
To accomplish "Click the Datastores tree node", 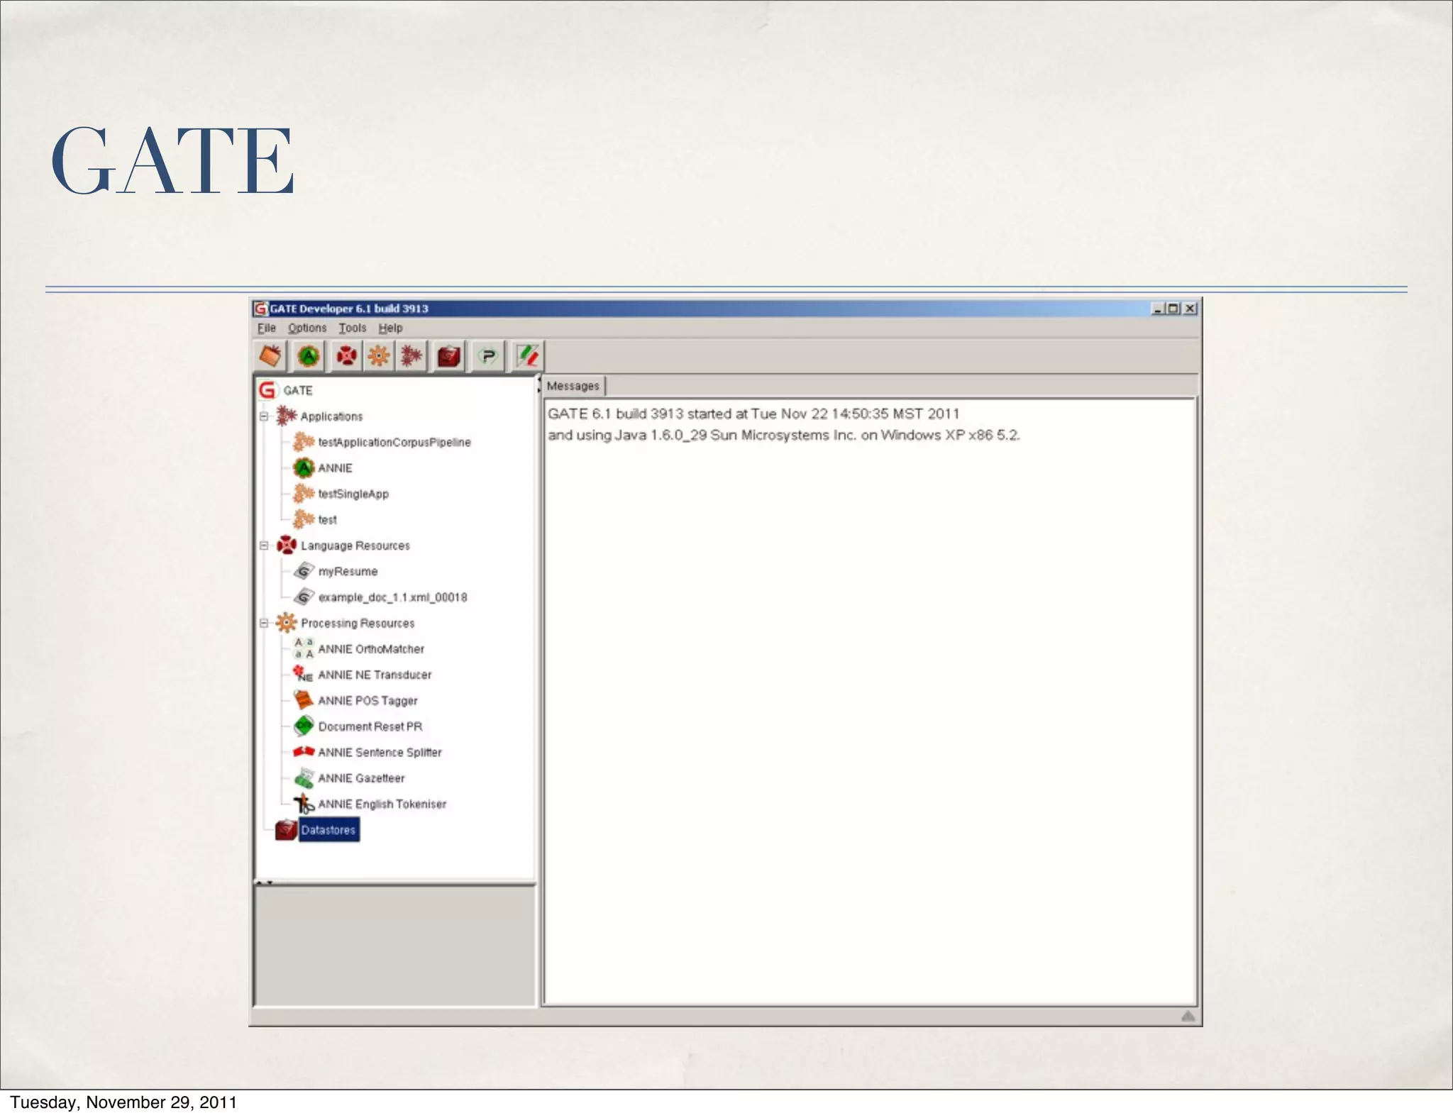I will [328, 829].
